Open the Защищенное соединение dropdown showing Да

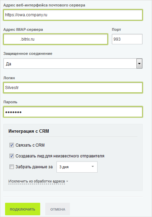(73, 64)
